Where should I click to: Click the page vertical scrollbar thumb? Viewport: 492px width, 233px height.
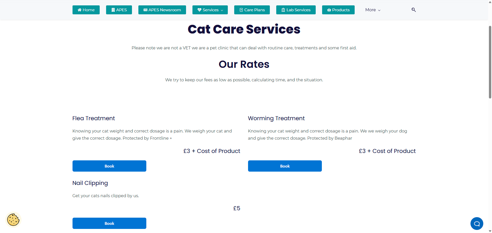(490, 62)
